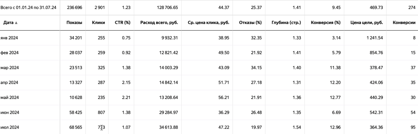Select the янв 2024 row label
Screen dimensions: 418x134
pyautogui.click(x=9, y=38)
